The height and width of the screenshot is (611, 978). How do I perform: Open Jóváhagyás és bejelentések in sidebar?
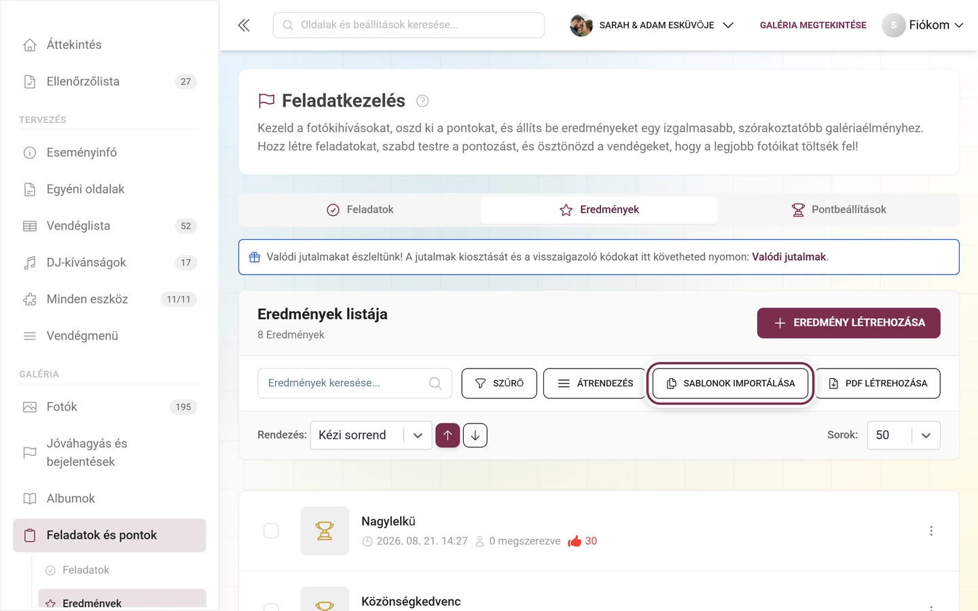click(x=109, y=453)
